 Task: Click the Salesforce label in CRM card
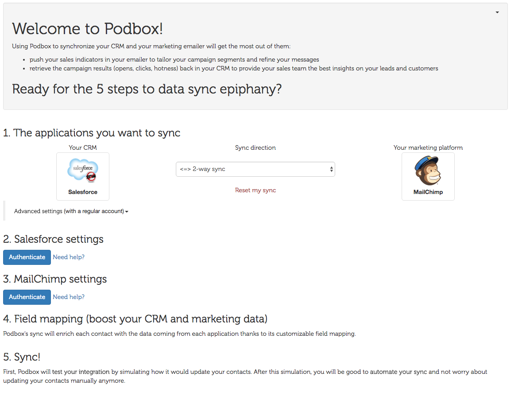(x=83, y=192)
